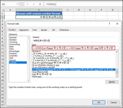
Task: Select Custom category
Action: point(18,63)
